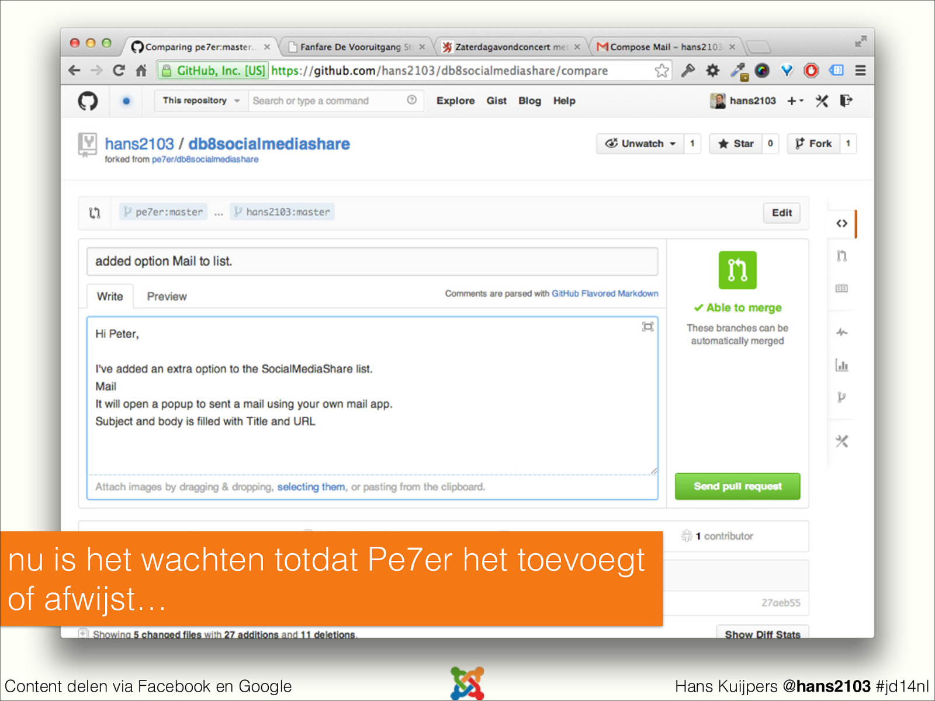935x701 pixels.
Task: Open Explore in GitHub header
Action: point(455,100)
